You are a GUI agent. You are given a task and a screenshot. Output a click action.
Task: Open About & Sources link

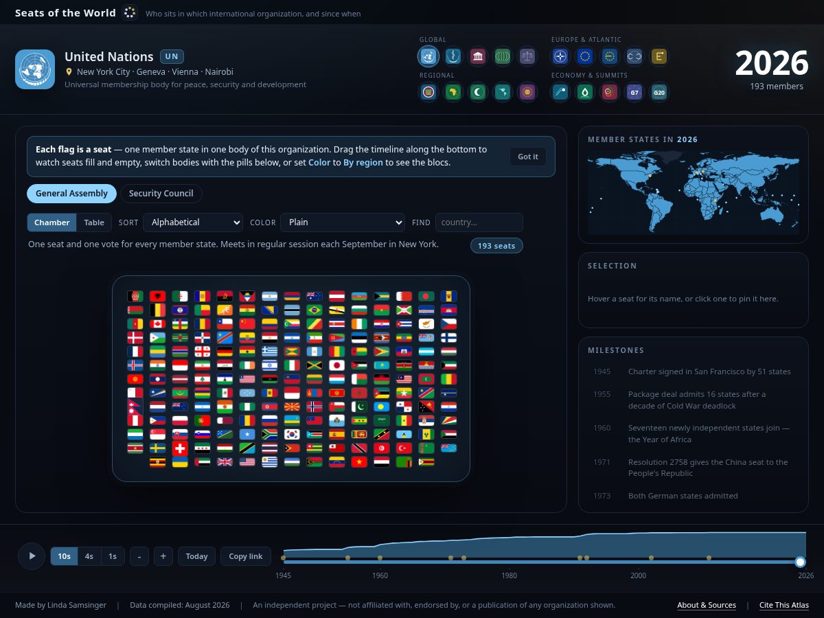[707, 605]
